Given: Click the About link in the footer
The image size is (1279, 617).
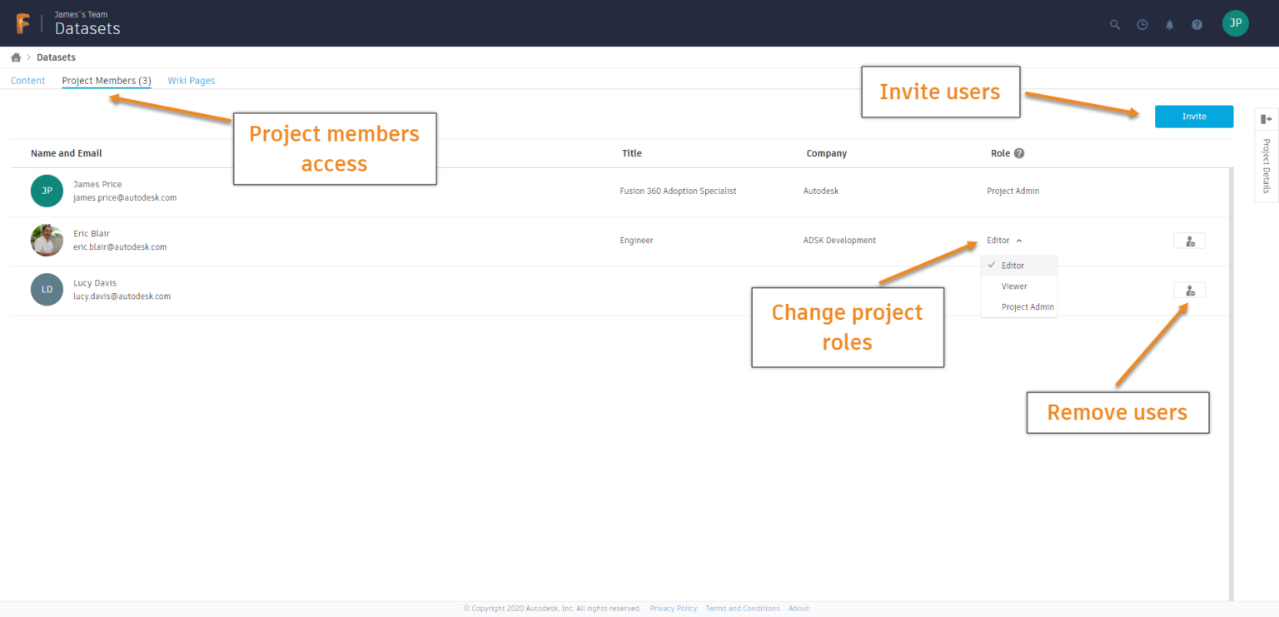Looking at the screenshot, I should [x=798, y=608].
